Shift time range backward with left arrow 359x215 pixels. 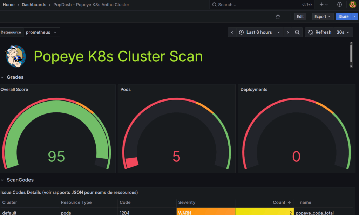coord(232,32)
